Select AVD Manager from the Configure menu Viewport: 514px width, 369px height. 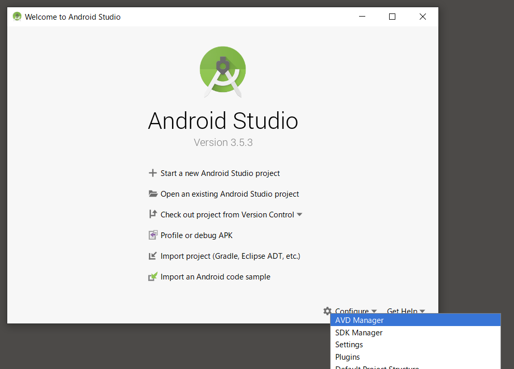416,320
